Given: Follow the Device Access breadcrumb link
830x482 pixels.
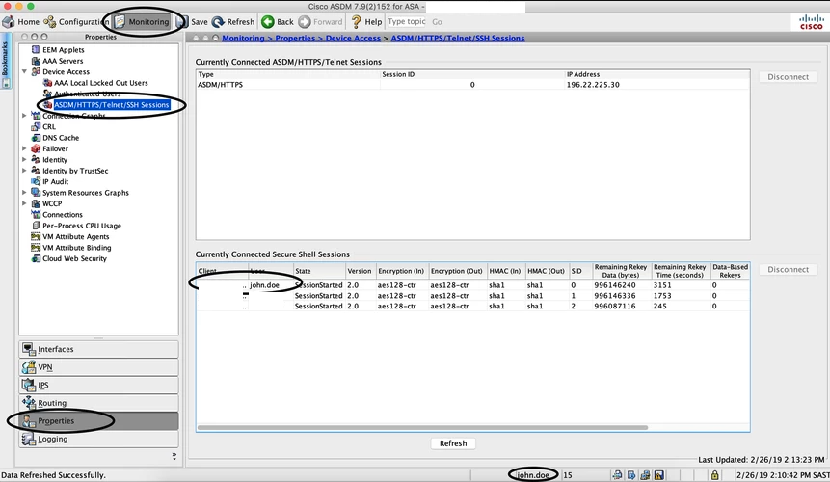Looking at the screenshot, I should coord(353,39).
